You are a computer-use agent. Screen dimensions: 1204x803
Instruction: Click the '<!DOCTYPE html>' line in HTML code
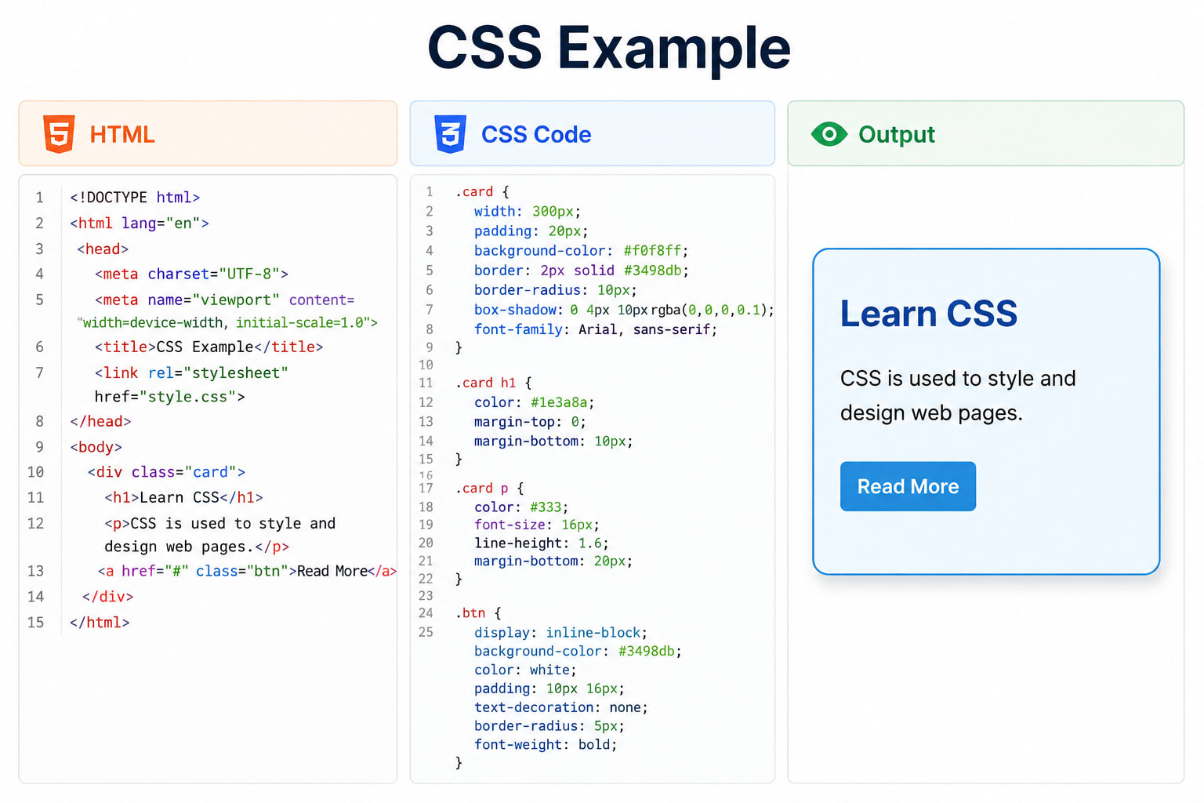click(135, 198)
